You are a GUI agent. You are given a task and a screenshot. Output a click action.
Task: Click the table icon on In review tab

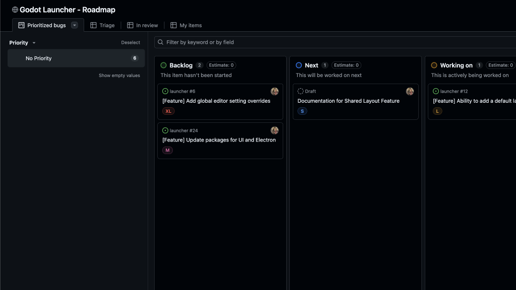click(131, 25)
